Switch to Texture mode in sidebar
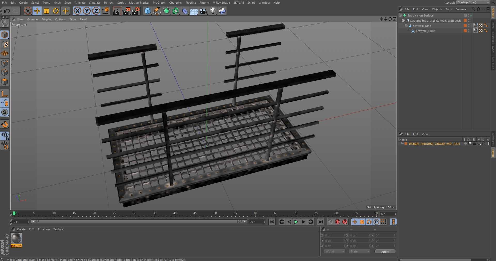This screenshot has width=496, height=261. [5, 44]
